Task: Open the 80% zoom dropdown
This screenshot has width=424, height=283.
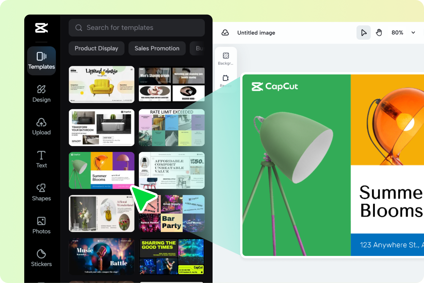Action: (x=403, y=33)
